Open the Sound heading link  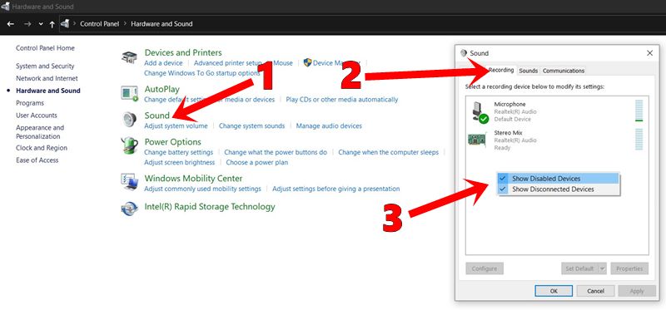pos(157,116)
